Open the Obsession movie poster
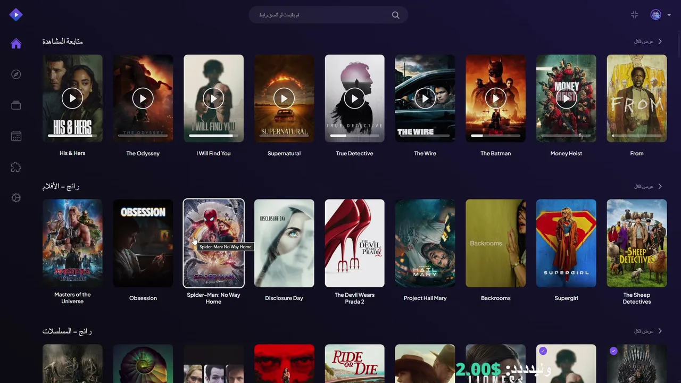 [x=143, y=243]
